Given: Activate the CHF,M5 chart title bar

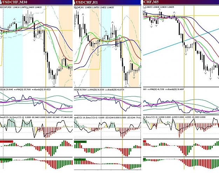Looking at the screenshot, I should click(x=181, y=2).
